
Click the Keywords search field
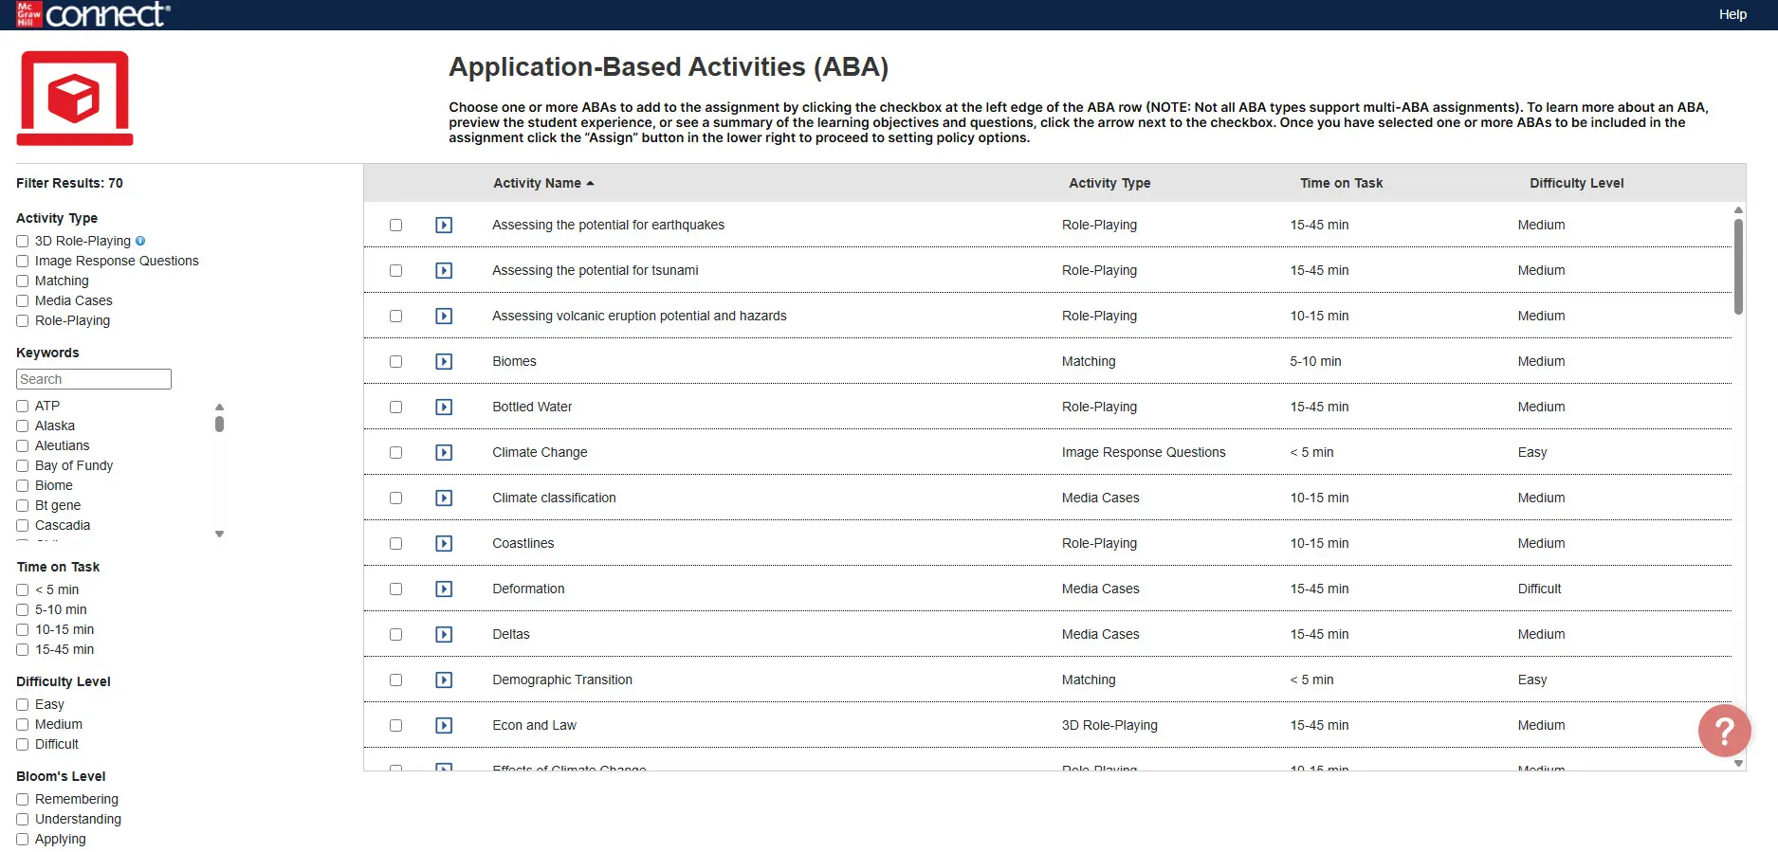click(94, 379)
